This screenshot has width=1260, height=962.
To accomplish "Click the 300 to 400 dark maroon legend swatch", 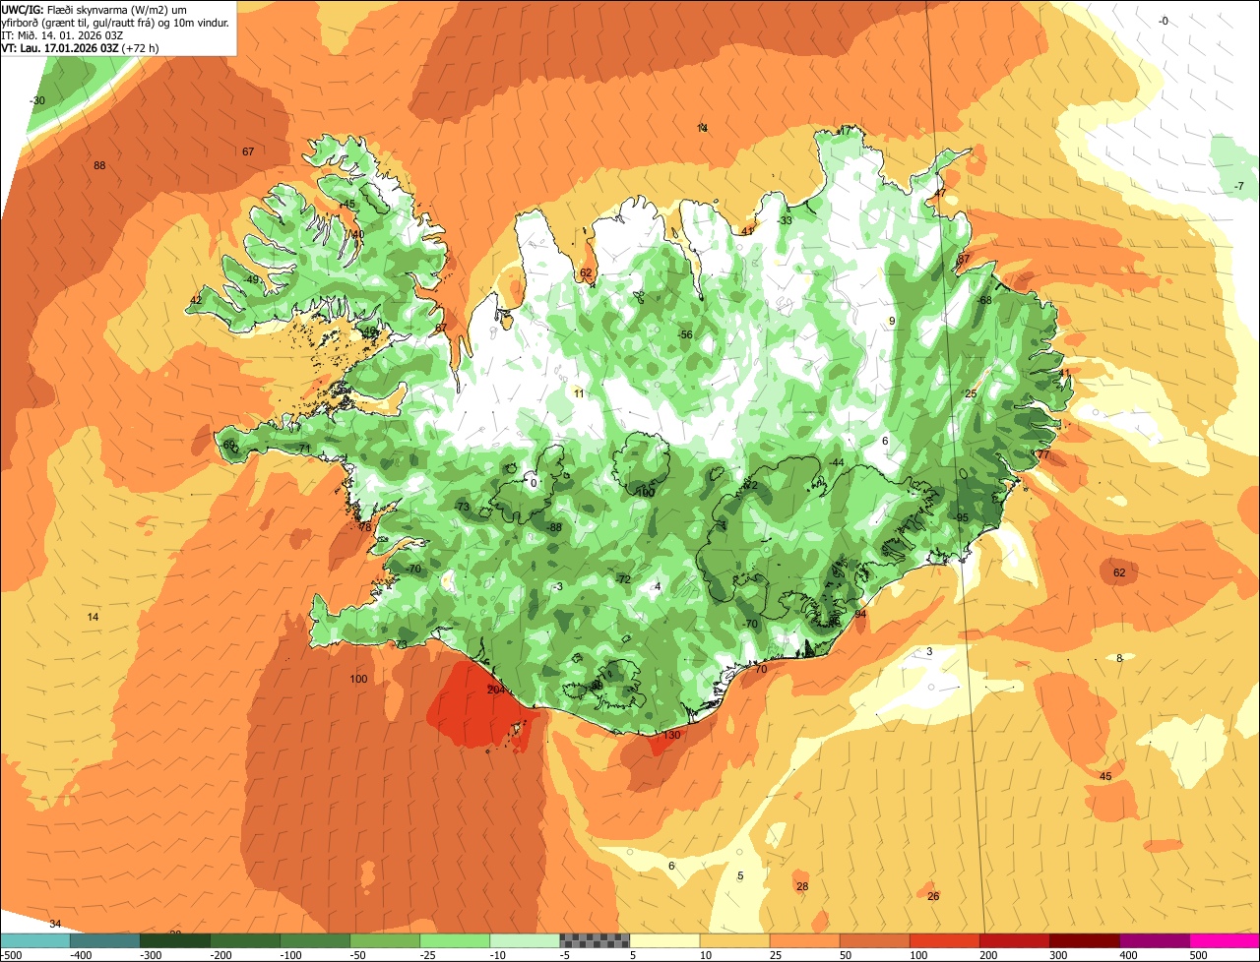I will (1084, 939).
